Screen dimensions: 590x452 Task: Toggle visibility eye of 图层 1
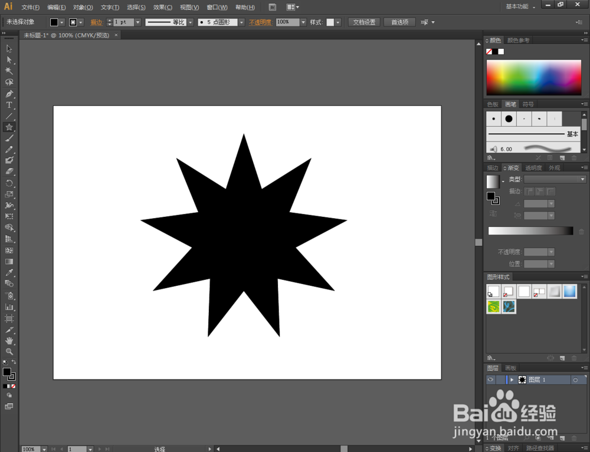(490, 380)
